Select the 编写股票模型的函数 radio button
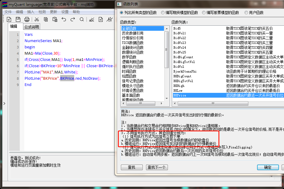This screenshot has width=284, height=189. [x=204, y=13]
